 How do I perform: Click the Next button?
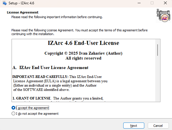point(134,125)
